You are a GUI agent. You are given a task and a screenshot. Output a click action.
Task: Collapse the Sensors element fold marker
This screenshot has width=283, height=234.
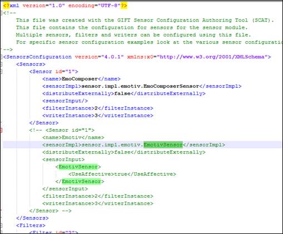1,64
